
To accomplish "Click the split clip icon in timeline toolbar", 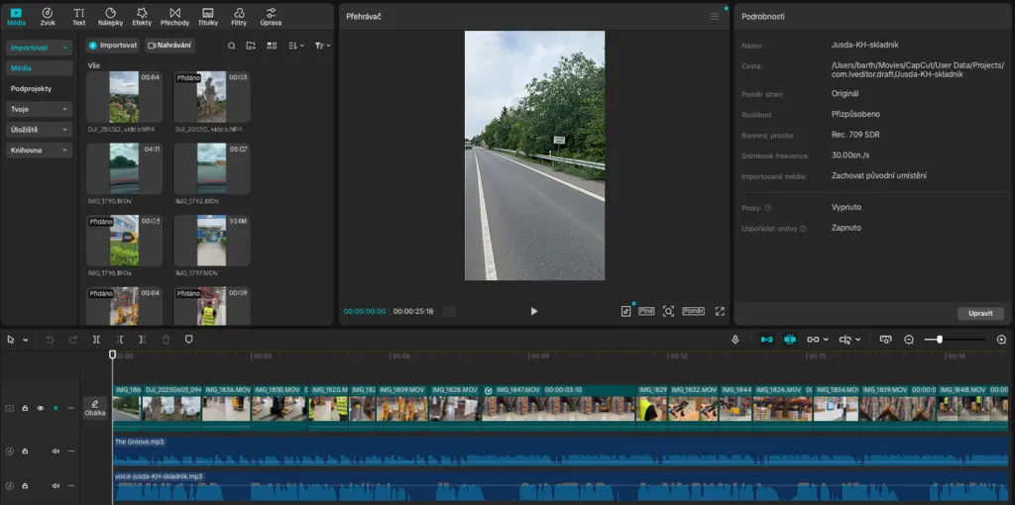I will (x=96, y=339).
